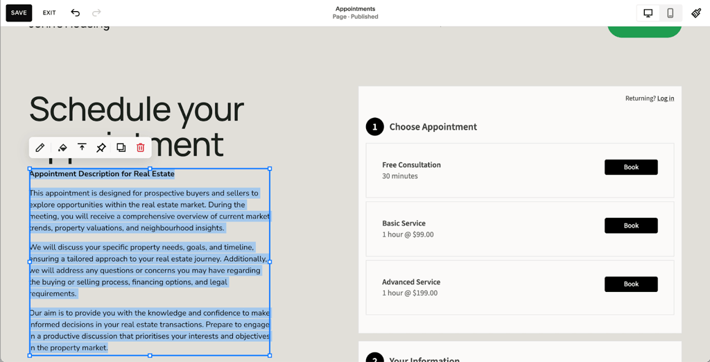Click paragraph starting 'This appointment is designed'
This screenshot has width=710, height=362.
150,211
